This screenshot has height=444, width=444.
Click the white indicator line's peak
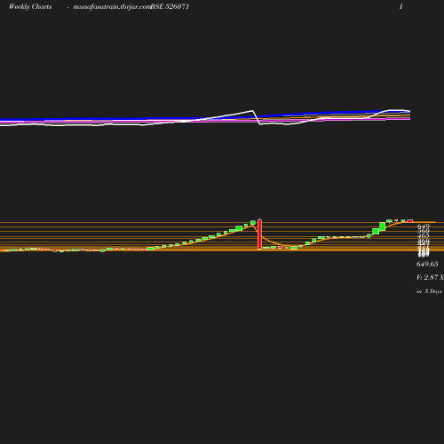(252, 111)
